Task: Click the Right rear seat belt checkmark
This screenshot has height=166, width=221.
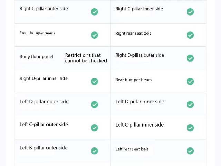Action: [x=190, y=35]
